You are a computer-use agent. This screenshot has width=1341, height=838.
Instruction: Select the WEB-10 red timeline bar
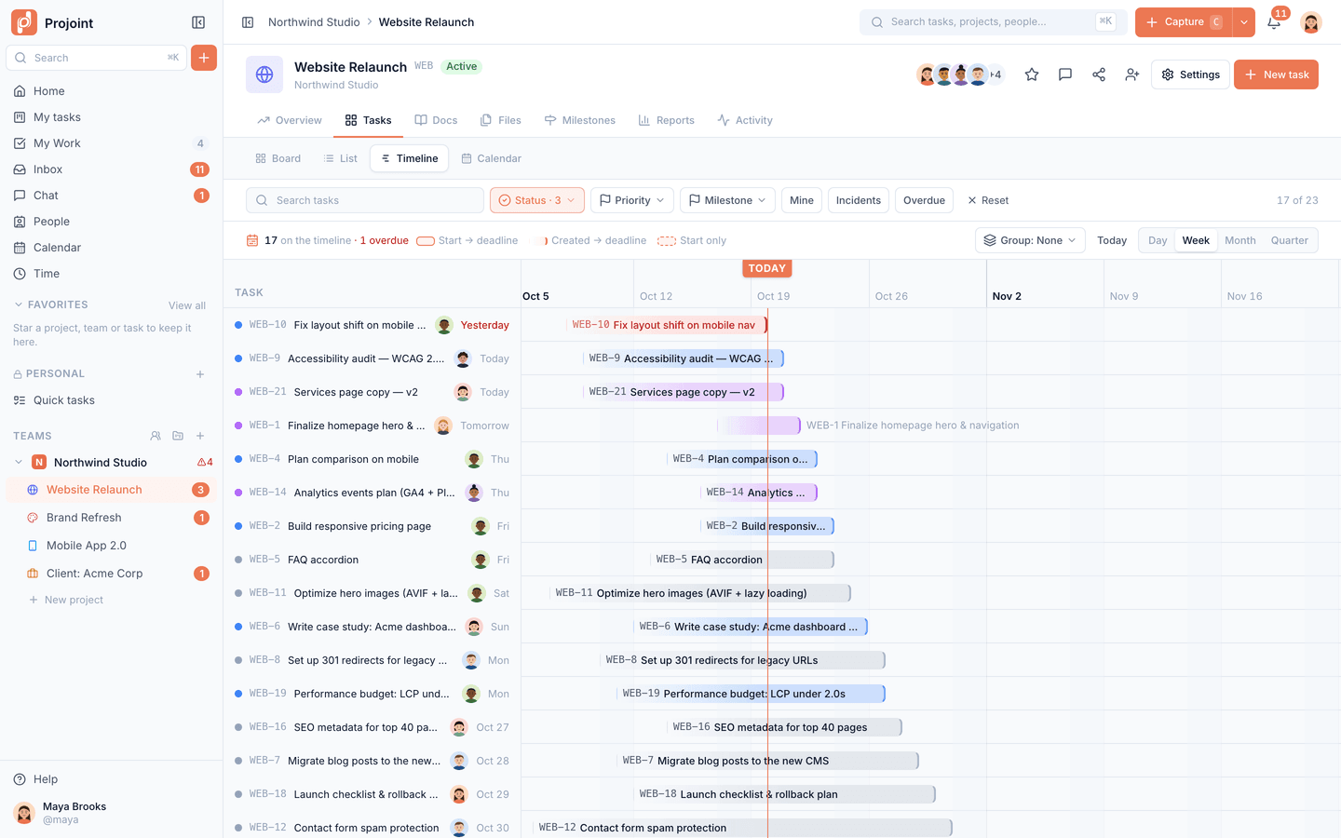point(667,325)
